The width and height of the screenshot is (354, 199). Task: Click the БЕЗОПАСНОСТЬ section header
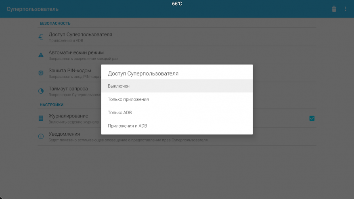(55, 23)
